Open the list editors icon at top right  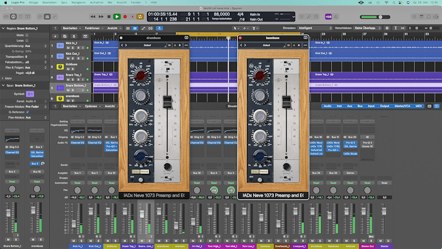(x=414, y=17)
